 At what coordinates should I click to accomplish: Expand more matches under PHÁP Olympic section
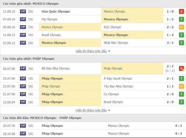point(91,110)
